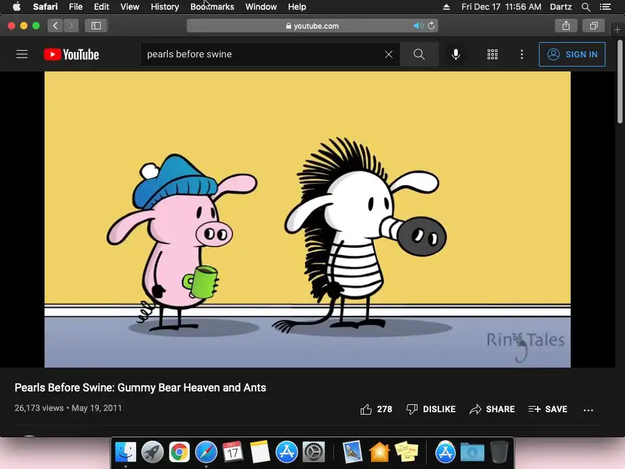
Task: Click the cartoon video player
Action: click(308, 219)
